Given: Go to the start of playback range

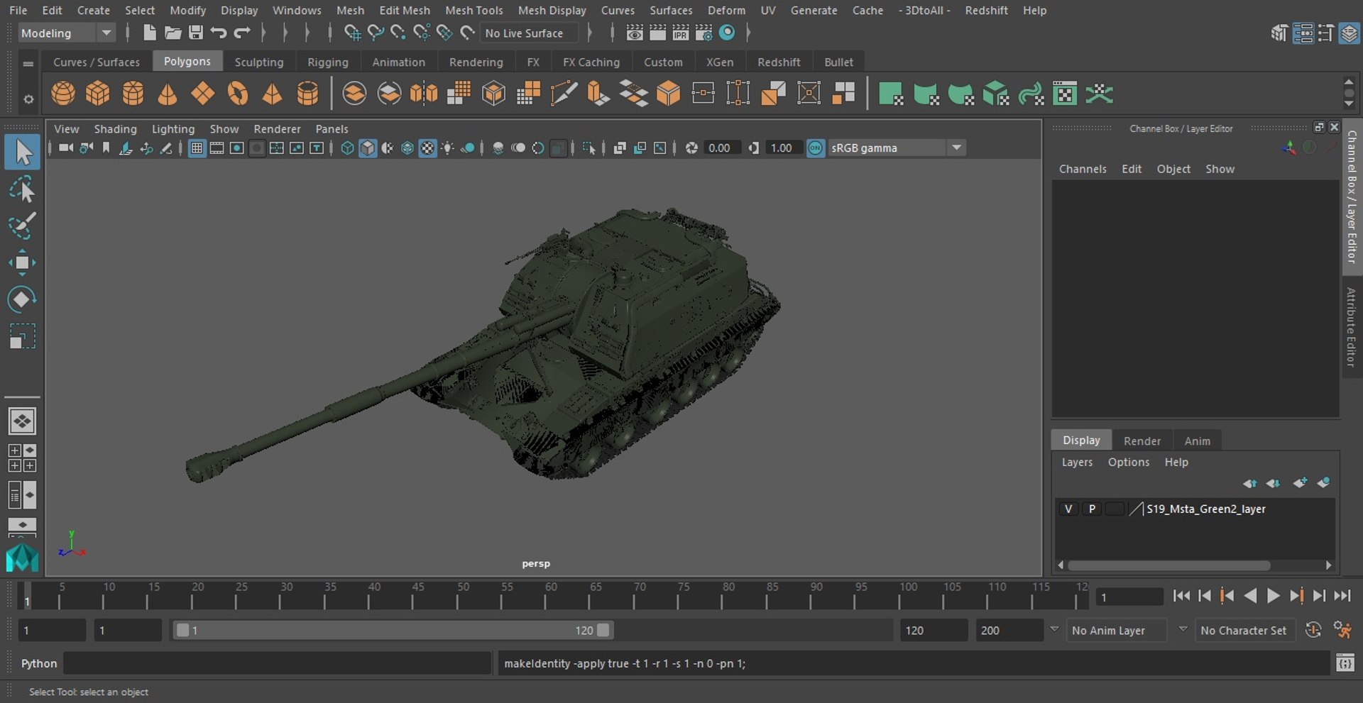Looking at the screenshot, I should click(1181, 596).
